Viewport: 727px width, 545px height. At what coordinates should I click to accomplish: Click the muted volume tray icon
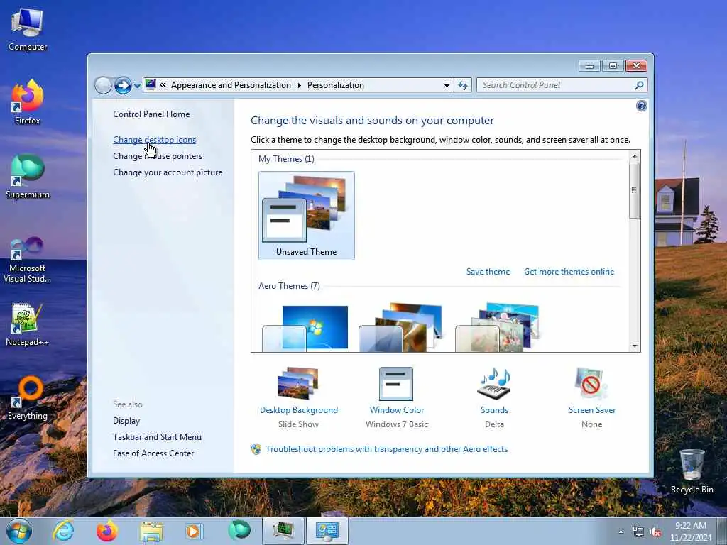point(655,532)
